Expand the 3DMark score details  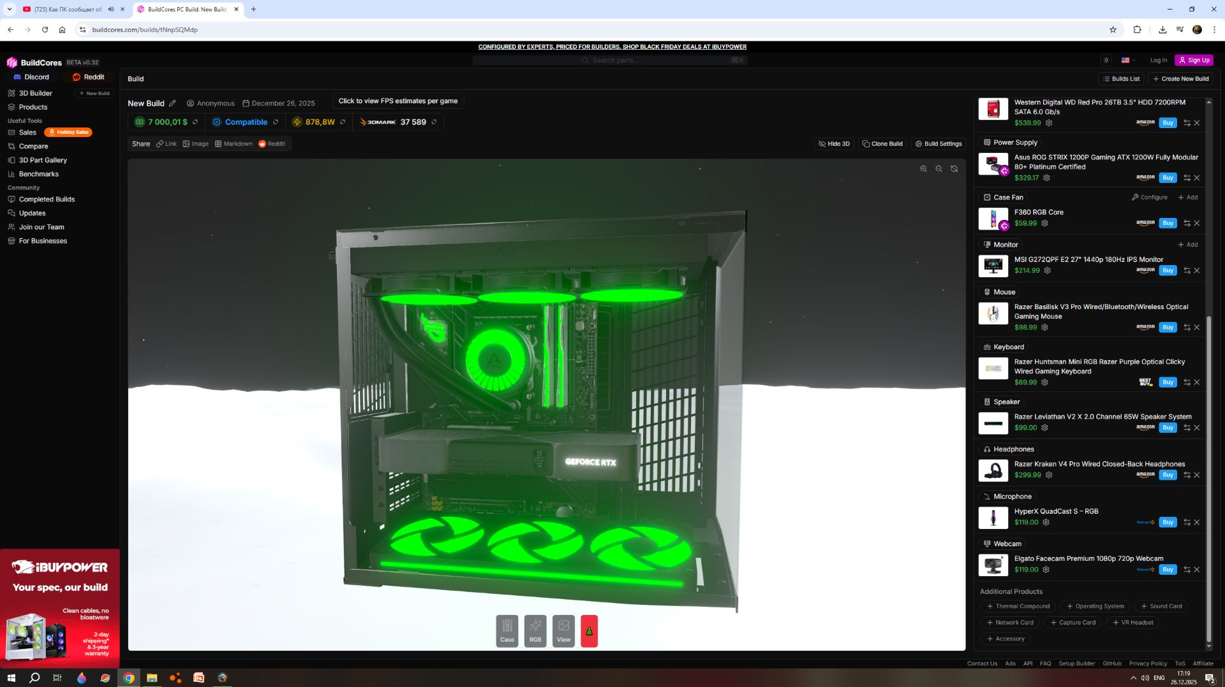pos(434,122)
